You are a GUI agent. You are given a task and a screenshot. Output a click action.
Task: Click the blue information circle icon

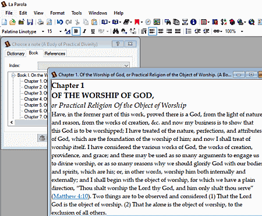click(193, 22)
